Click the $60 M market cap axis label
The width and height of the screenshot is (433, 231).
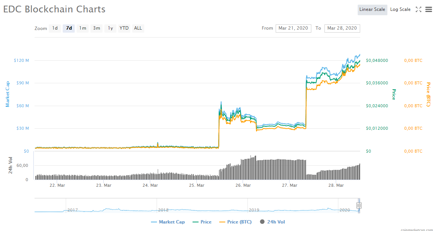(23, 106)
